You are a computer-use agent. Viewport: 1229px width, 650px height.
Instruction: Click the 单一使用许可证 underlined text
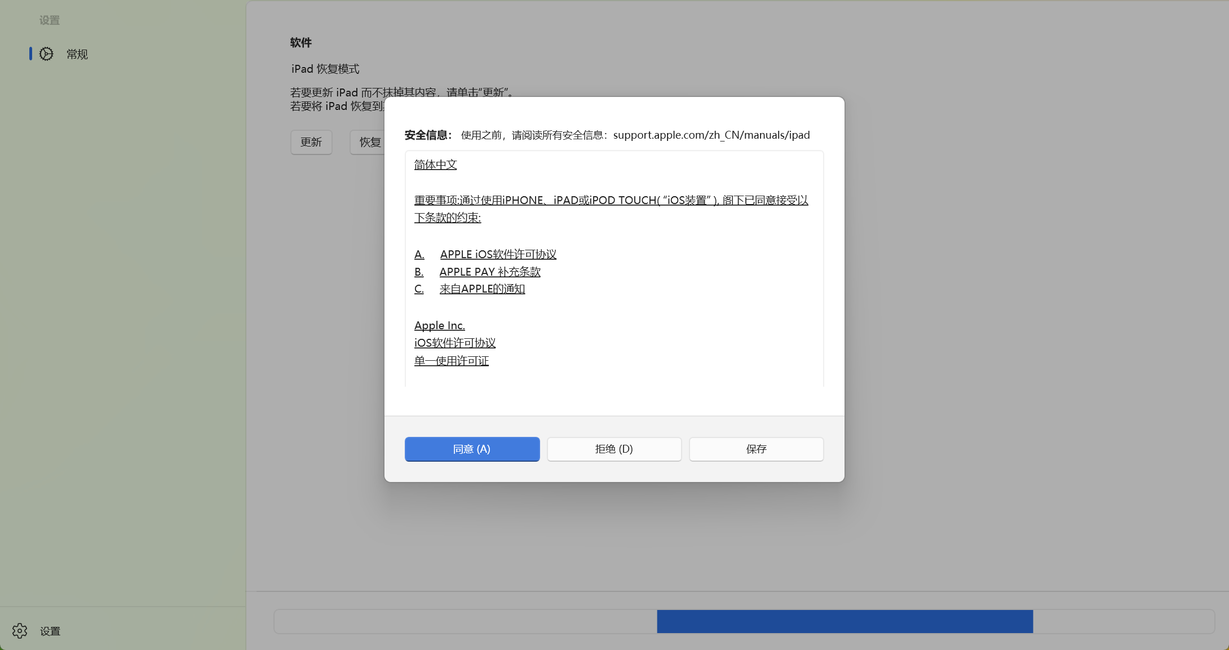(x=451, y=361)
